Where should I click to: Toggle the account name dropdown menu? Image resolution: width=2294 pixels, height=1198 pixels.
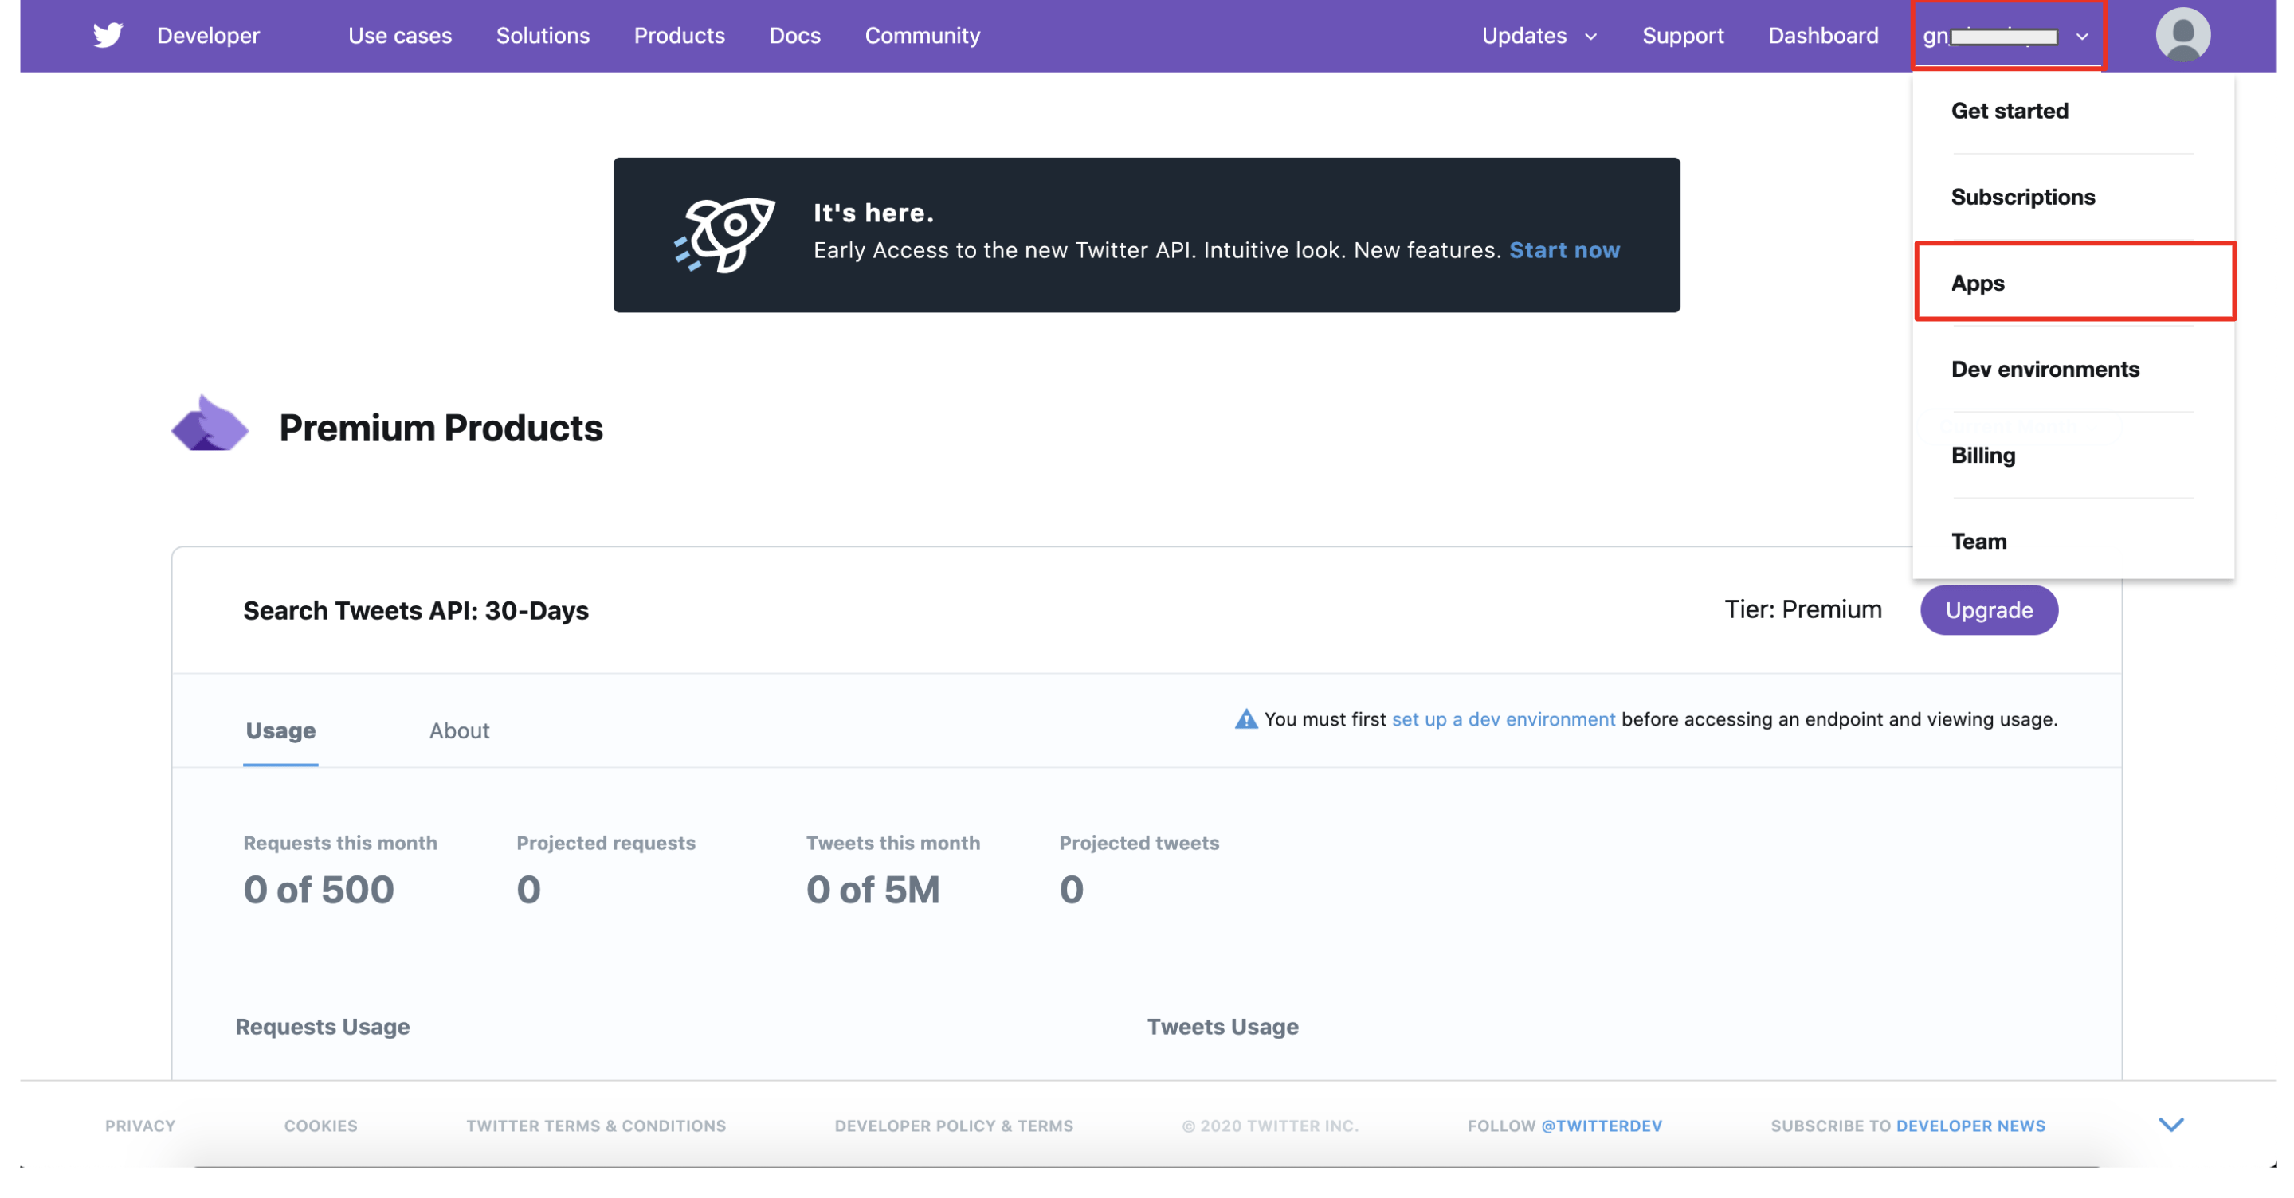[x=2006, y=37]
